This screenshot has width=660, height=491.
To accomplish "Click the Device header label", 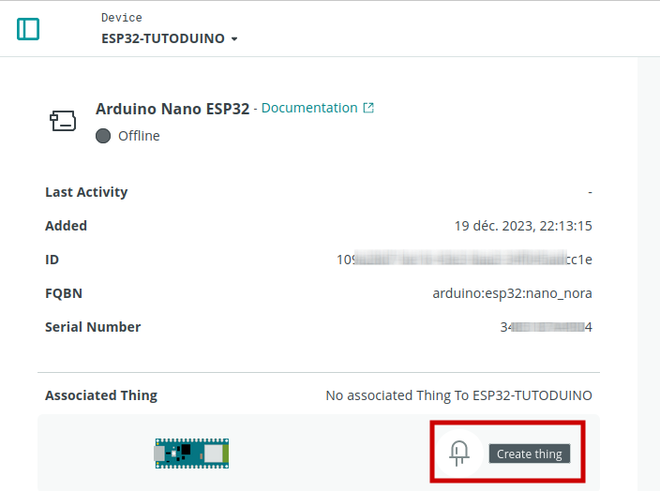I will click(x=122, y=18).
